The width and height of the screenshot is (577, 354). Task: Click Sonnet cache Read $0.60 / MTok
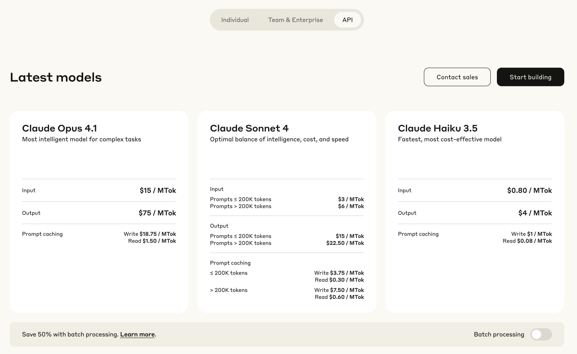tap(339, 297)
